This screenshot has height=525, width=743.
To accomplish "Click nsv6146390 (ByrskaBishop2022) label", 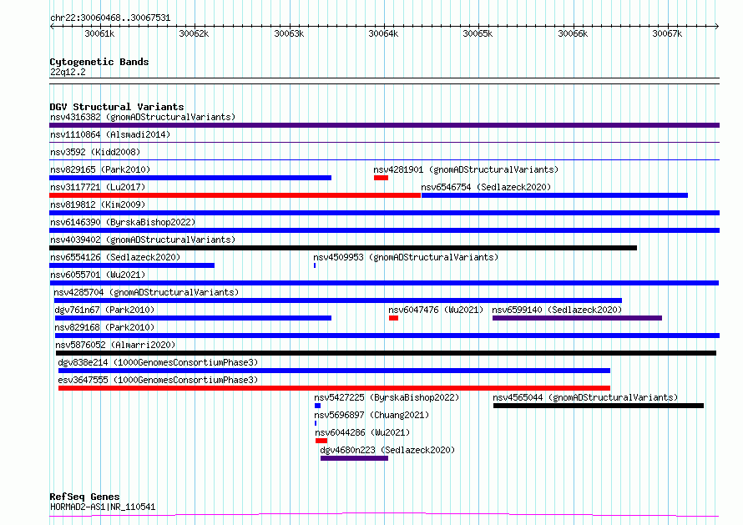I will point(123,222).
